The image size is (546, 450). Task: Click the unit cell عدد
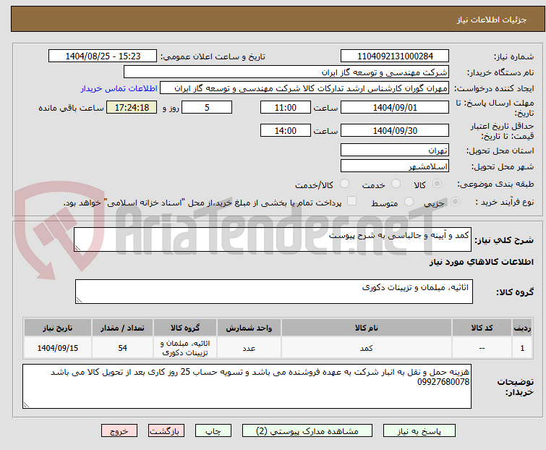point(249,347)
